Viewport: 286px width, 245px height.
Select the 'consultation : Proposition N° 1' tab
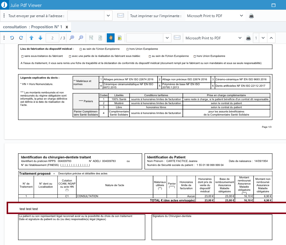coord(32,27)
